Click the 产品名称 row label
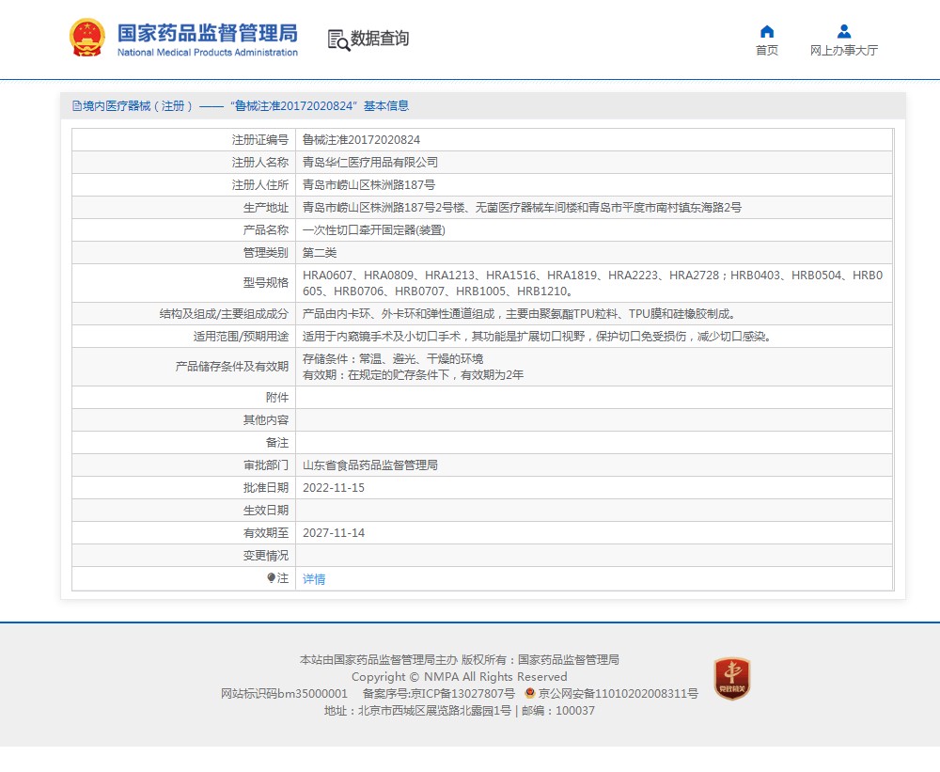Image resolution: width=940 pixels, height=772 pixels. pyautogui.click(x=266, y=230)
